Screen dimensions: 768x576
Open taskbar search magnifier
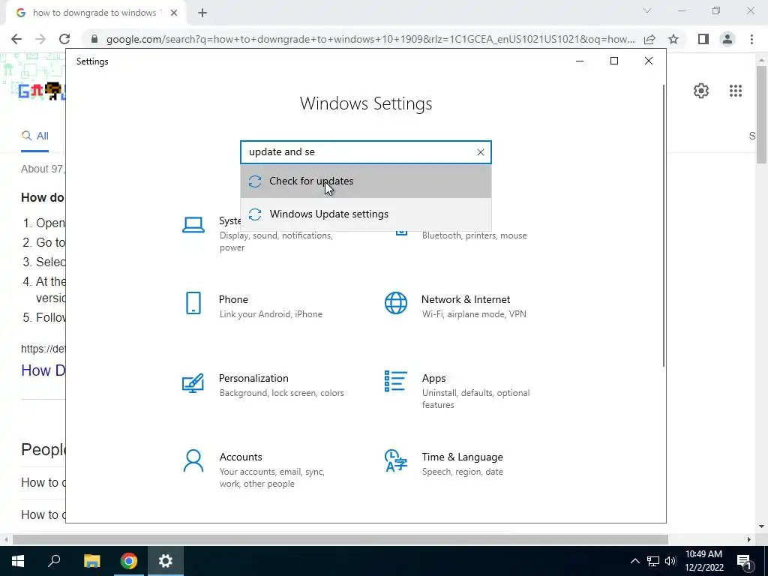tap(54, 561)
